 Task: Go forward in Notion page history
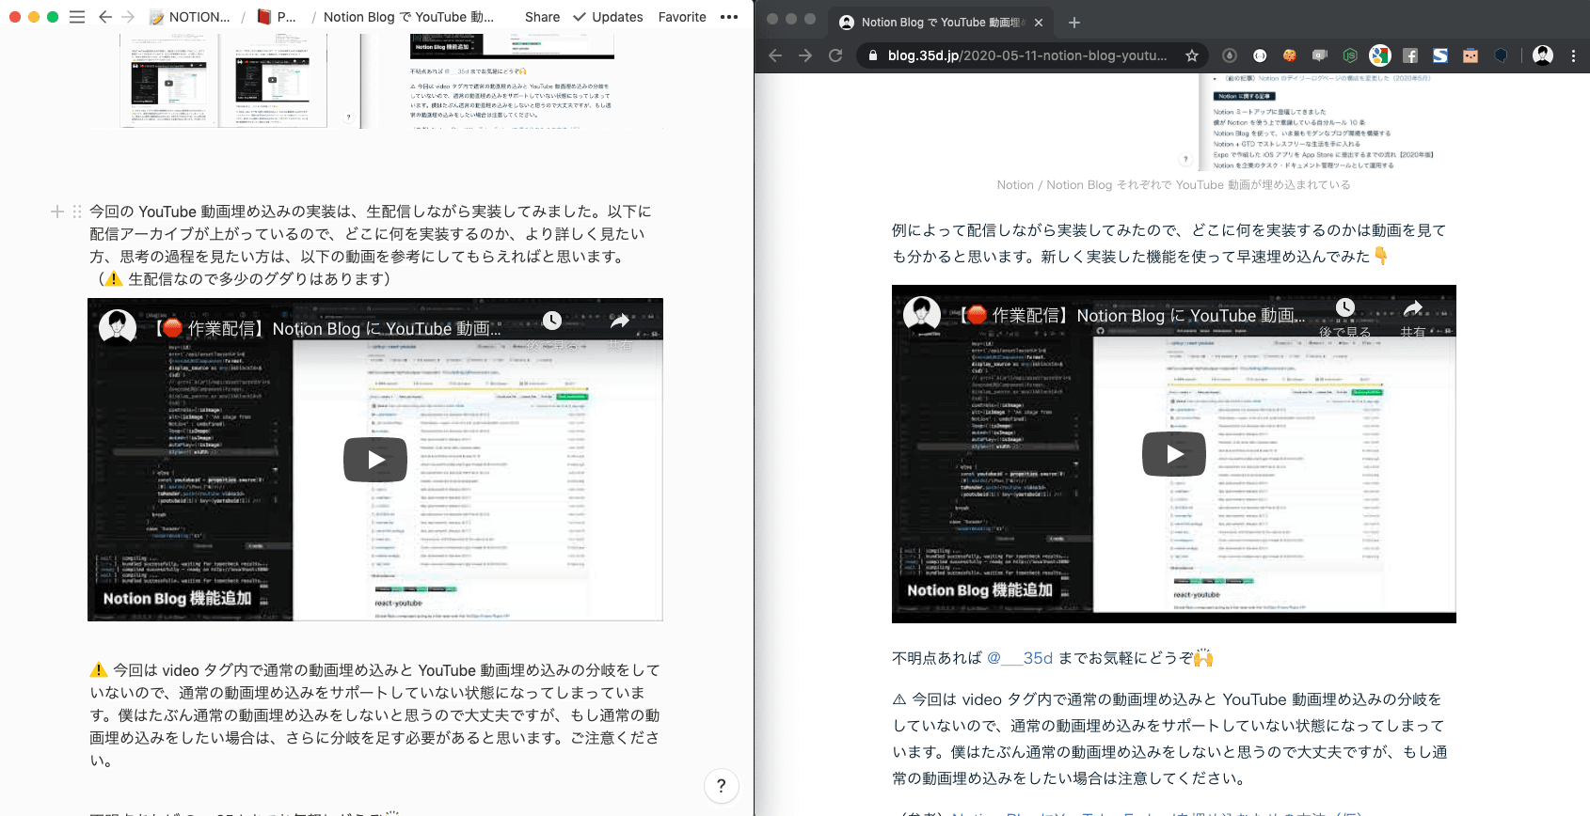click(128, 17)
